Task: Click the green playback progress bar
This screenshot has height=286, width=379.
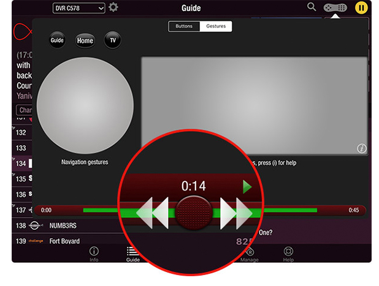Action: [x=200, y=211]
